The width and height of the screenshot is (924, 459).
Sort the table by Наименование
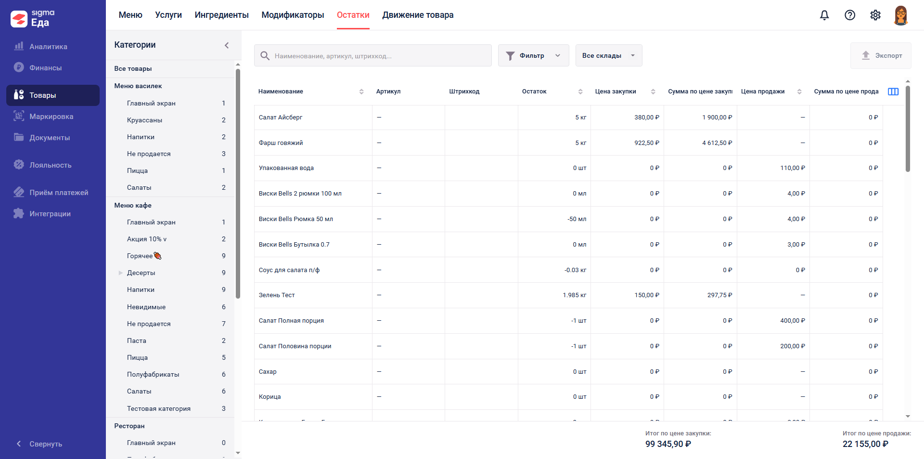(x=361, y=92)
